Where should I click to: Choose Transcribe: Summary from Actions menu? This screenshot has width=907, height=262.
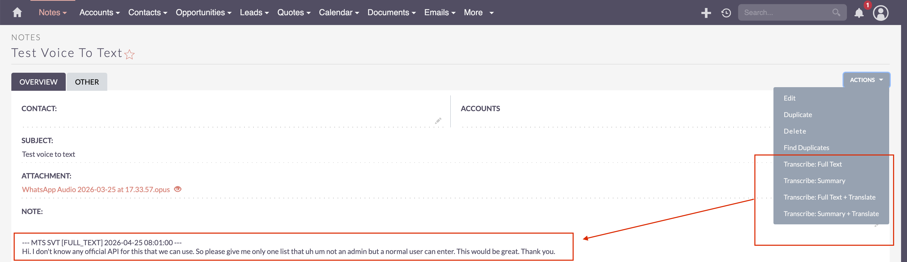pos(814,181)
